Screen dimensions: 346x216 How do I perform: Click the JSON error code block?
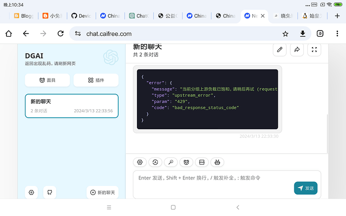(x=208, y=99)
